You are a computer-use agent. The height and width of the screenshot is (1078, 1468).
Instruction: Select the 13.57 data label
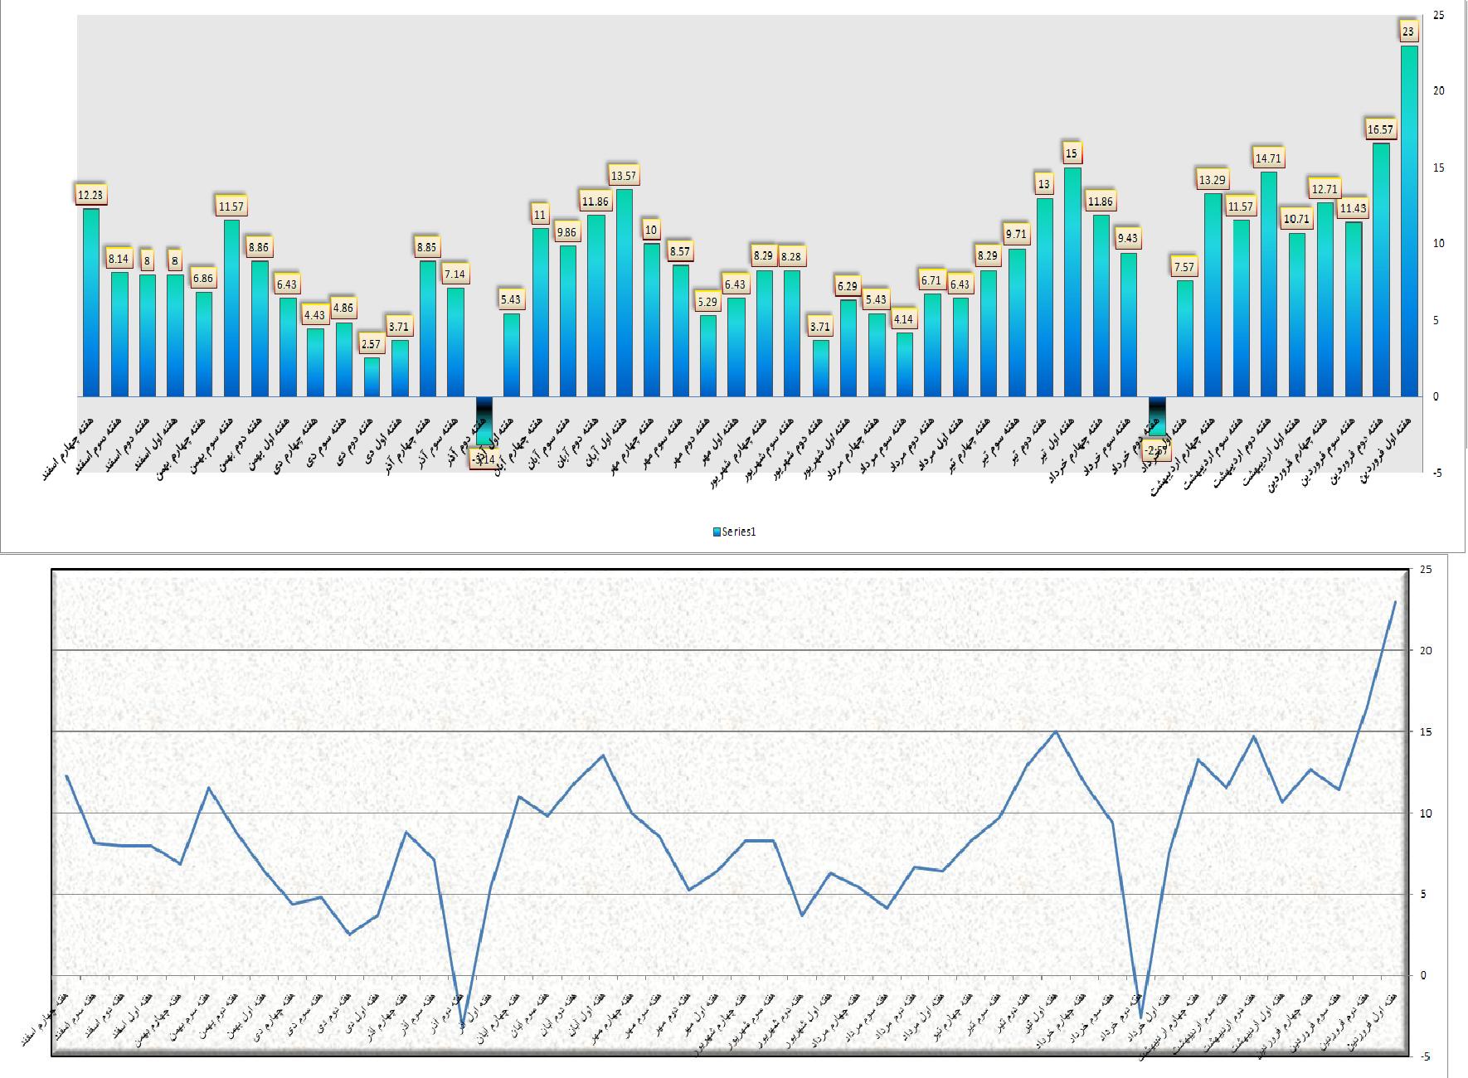point(623,176)
